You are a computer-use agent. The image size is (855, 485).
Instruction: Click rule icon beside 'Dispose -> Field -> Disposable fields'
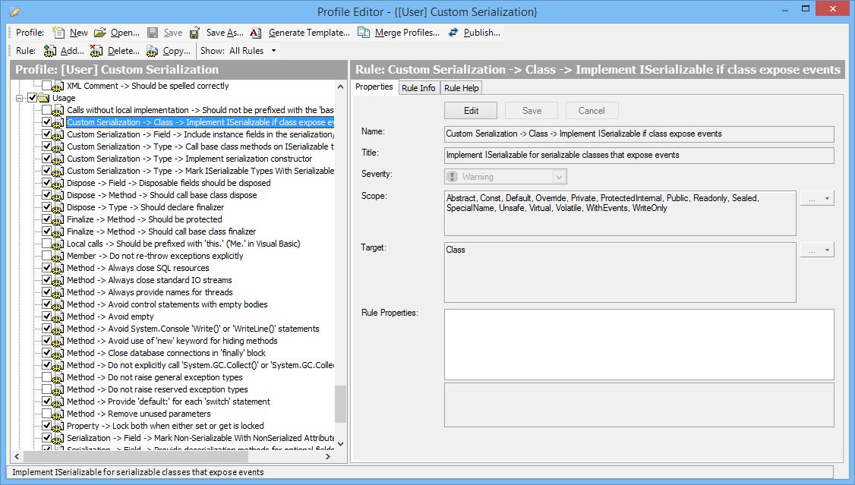click(x=57, y=184)
